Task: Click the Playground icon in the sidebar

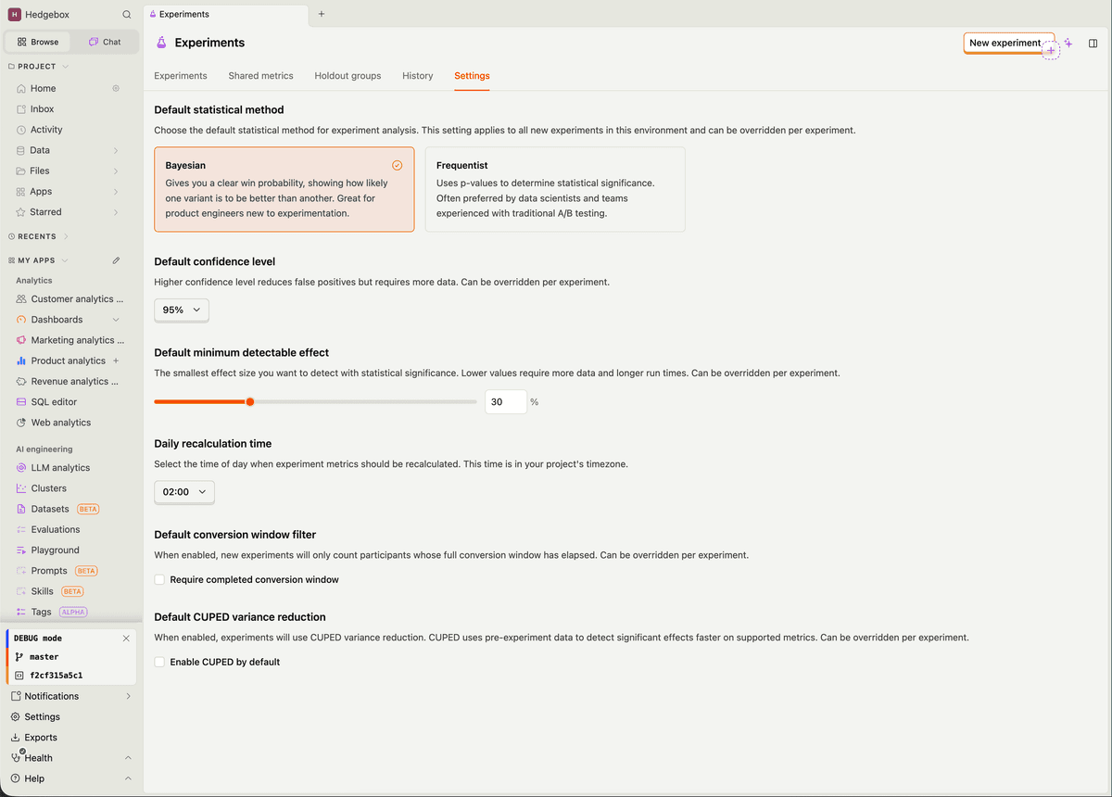Action: (x=21, y=550)
